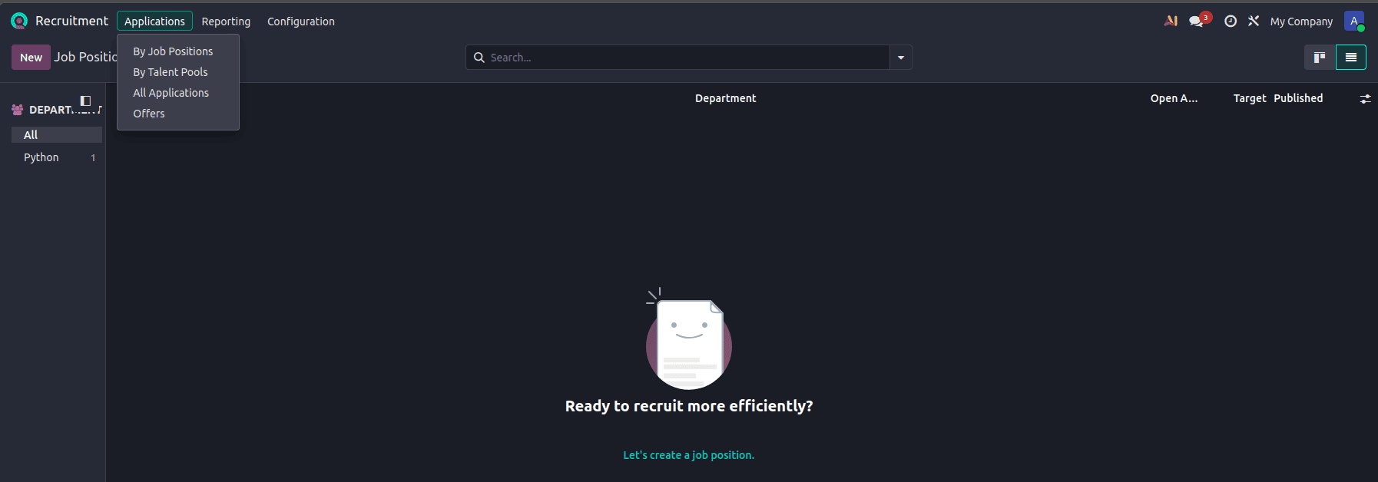Click Let's create a job position link

(688, 455)
